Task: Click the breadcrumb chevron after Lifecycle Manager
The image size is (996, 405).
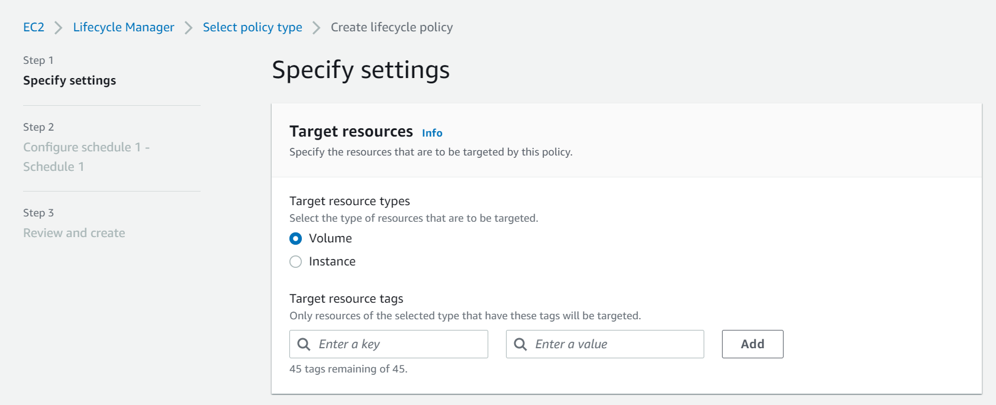Action: pos(188,28)
